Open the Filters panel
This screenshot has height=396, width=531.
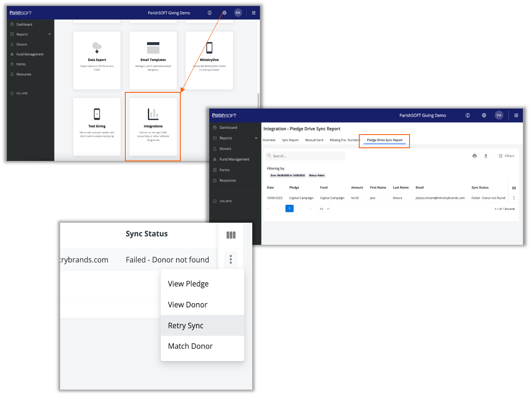pyautogui.click(x=506, y=156)
